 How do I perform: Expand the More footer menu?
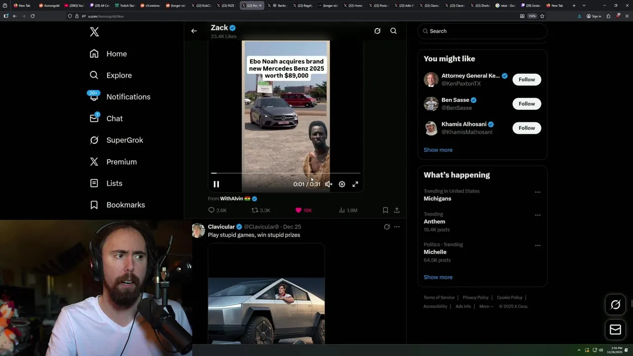coord(486,307)
